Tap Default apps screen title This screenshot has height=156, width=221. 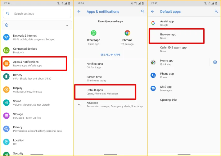tap(170, 11)
